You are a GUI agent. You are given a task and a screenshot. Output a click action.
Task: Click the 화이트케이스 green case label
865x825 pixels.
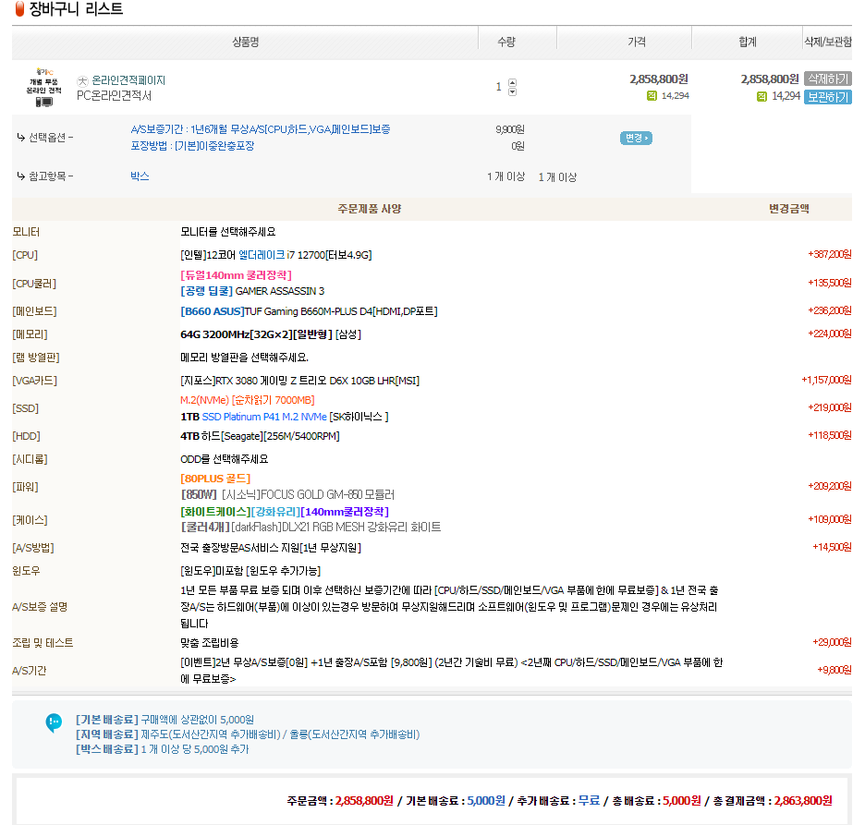215,512
